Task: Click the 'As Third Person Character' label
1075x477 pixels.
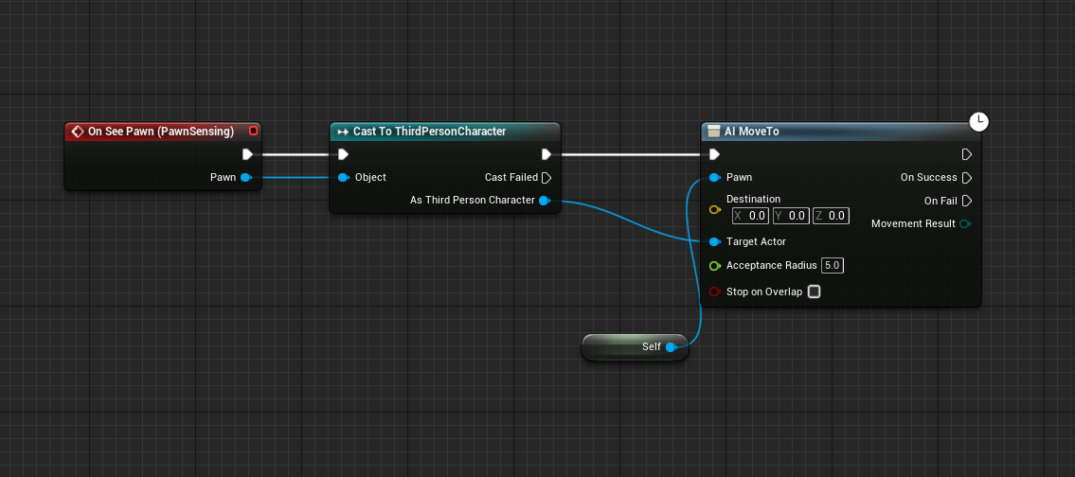Action: [473, 201]
